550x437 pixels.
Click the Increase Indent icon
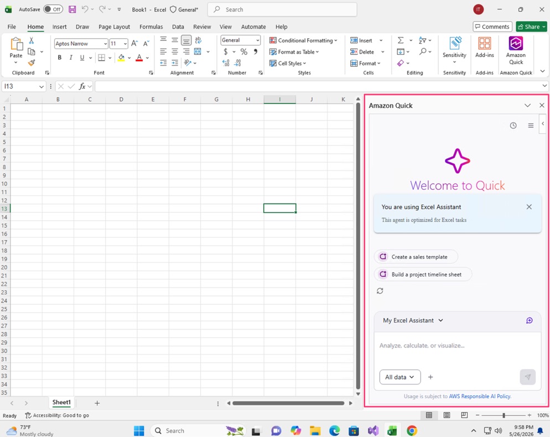[x=175, y=63]
